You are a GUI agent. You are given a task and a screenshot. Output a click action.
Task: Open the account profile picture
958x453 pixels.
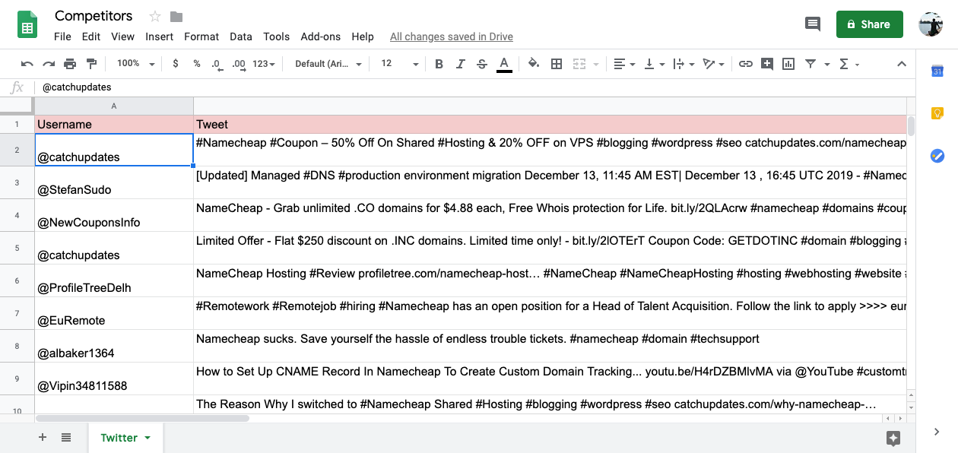click(x=931, y=24)
